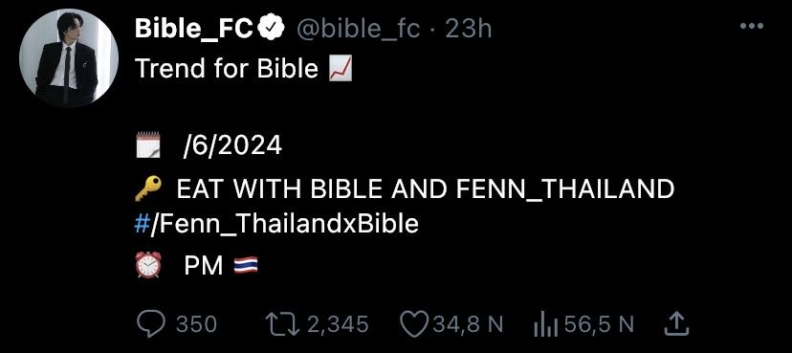
Task: Click the chart emoji after Trend for Bible
Action: tap(340, 69)
